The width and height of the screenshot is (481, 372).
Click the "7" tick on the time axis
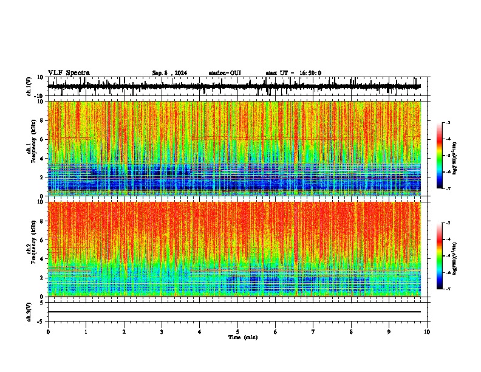(313, 332)
